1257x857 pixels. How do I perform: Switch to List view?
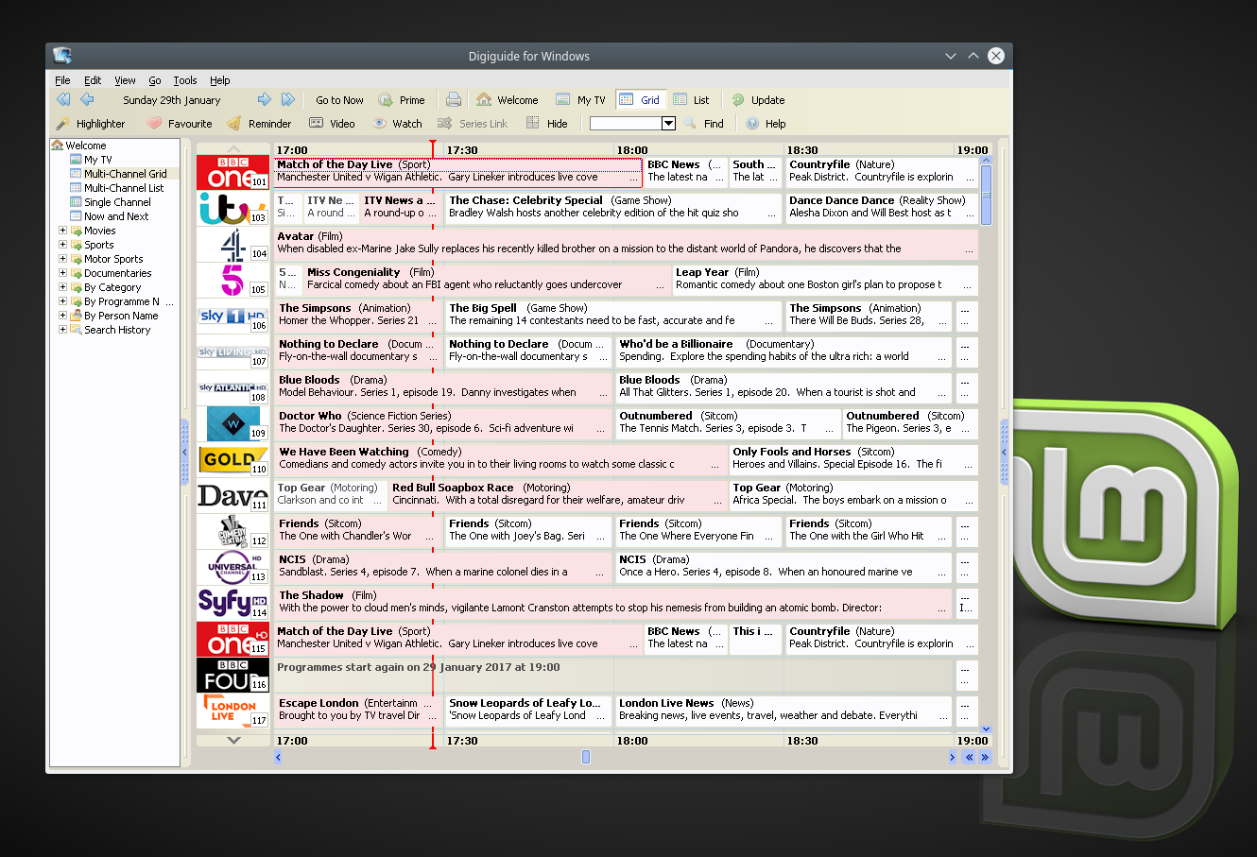point(693,99)
